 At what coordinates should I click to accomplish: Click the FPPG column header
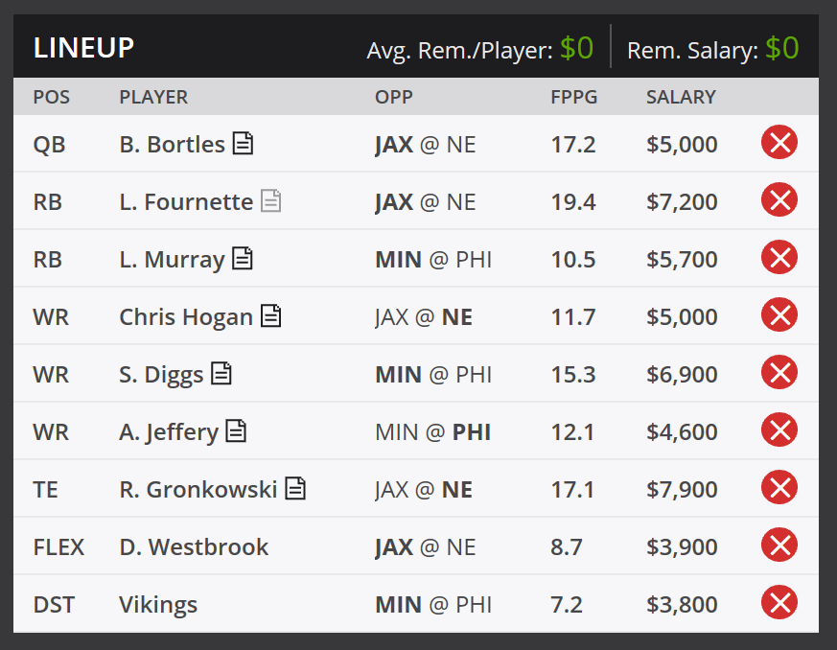pos(574,97)
